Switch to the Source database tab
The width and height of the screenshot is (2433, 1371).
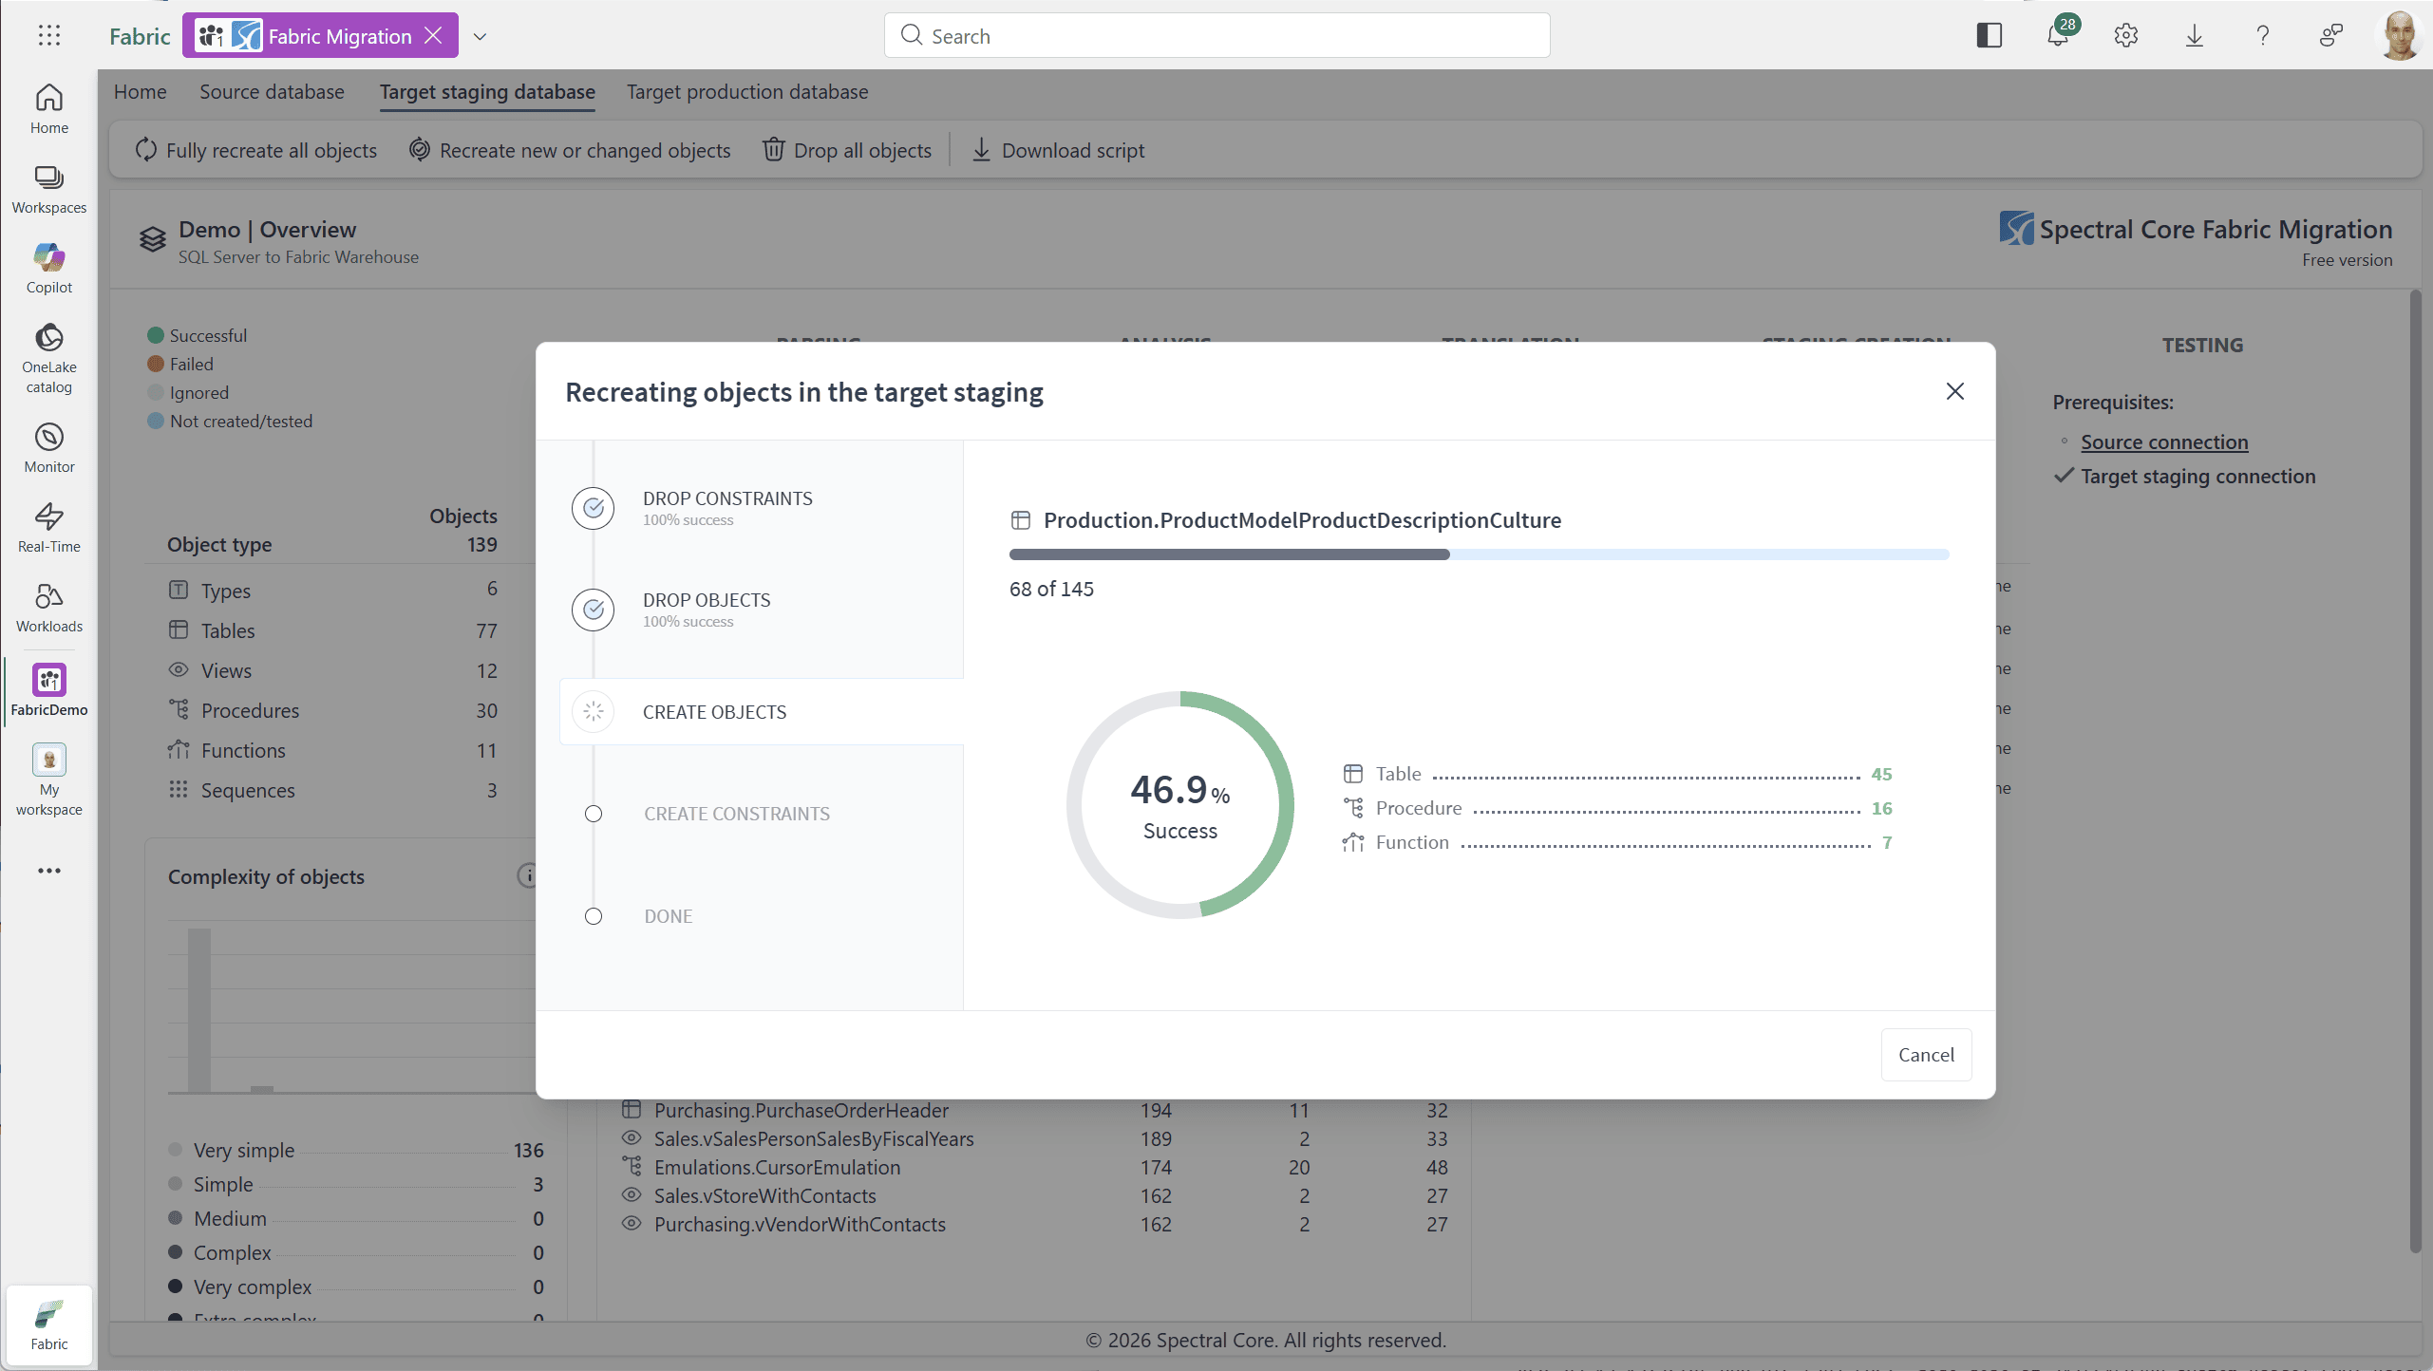[x=272, y=92]
